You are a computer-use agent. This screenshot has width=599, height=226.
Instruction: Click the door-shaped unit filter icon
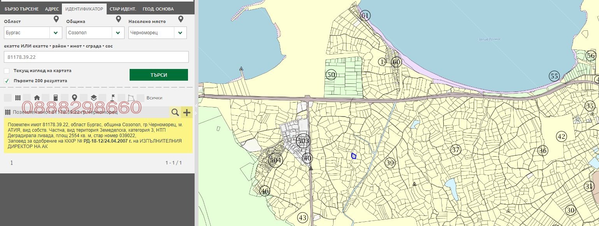tap(56, 98)
